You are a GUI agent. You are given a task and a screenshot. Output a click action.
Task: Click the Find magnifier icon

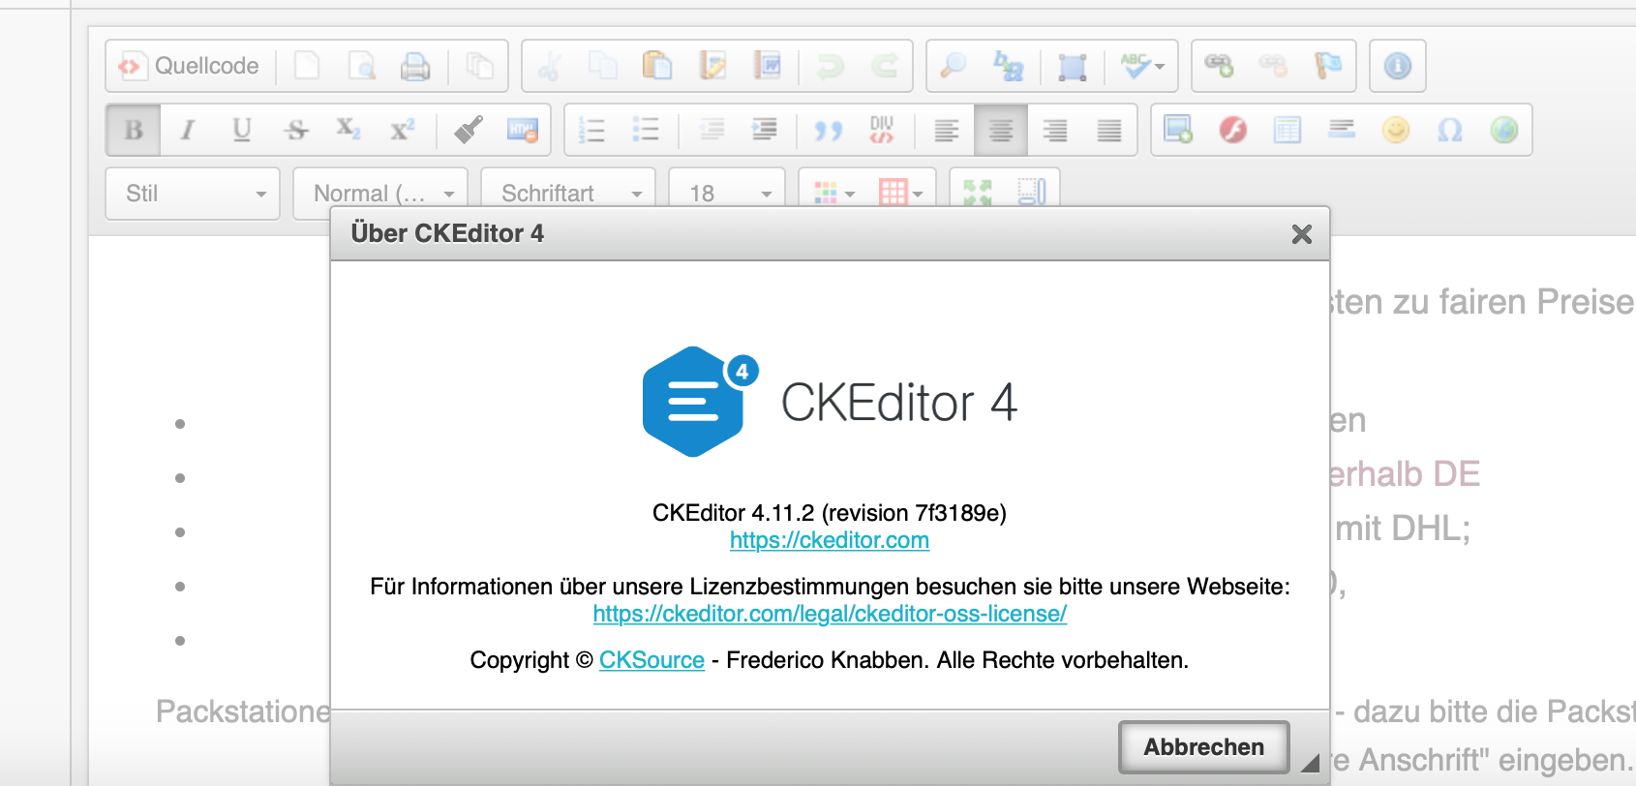tap(954, 66)
